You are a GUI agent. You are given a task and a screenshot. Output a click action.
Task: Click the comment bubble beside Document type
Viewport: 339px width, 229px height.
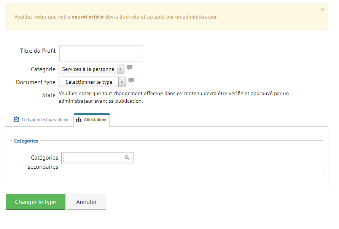pyautogui.click(x=131, y=80)
